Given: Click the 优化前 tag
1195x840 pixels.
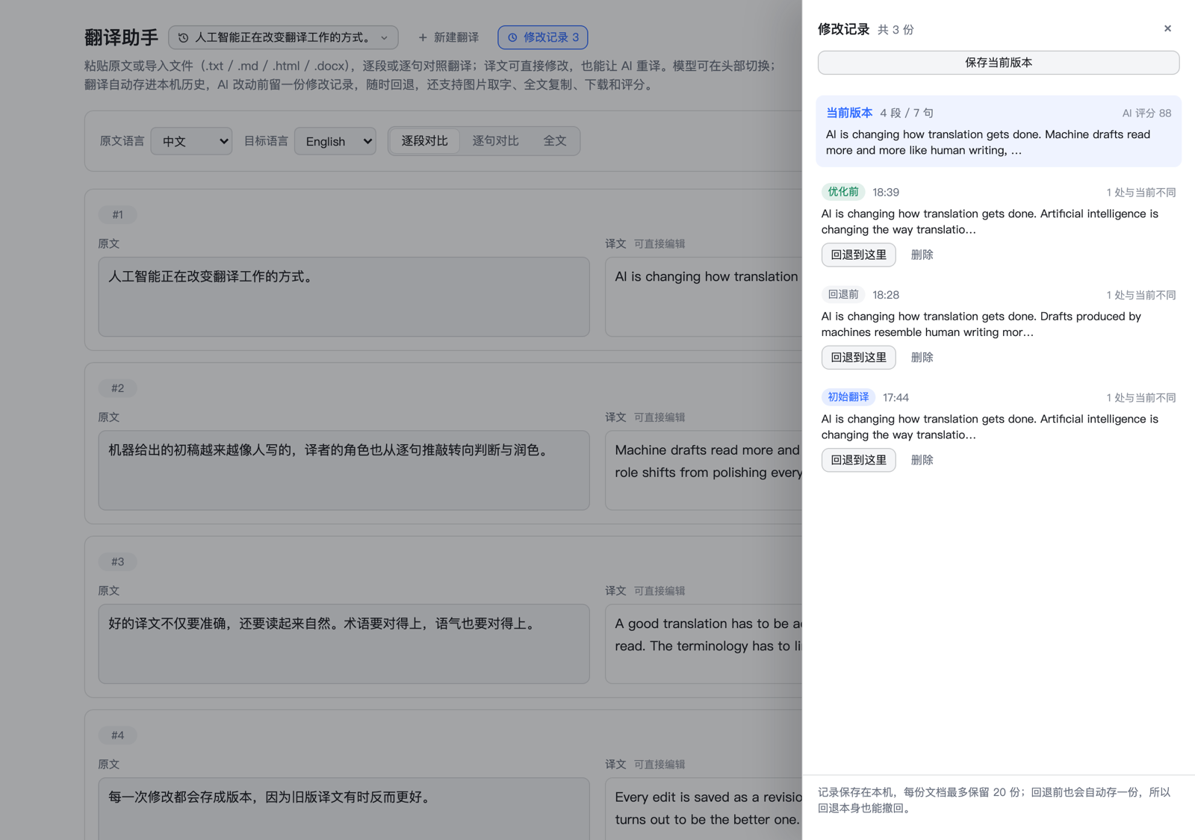Looking at the screenshot, I should (843, 192).
